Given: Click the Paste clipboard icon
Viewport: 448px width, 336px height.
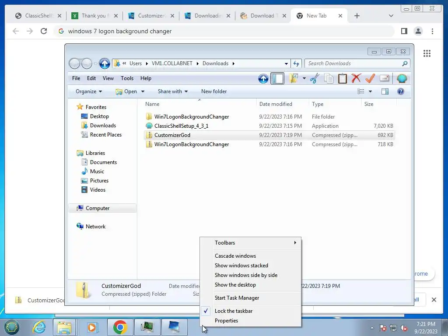Looking at the screenshot, I should (x=342, y=78).
